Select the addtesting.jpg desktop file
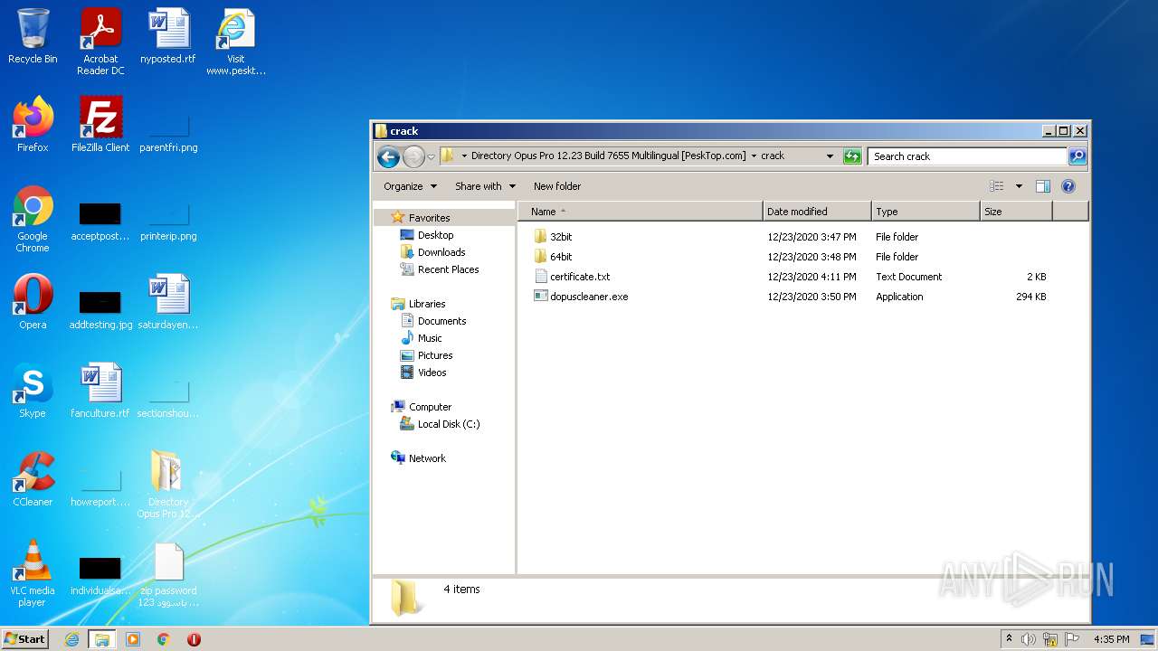The image size is (1158, 651). (100, 309)
